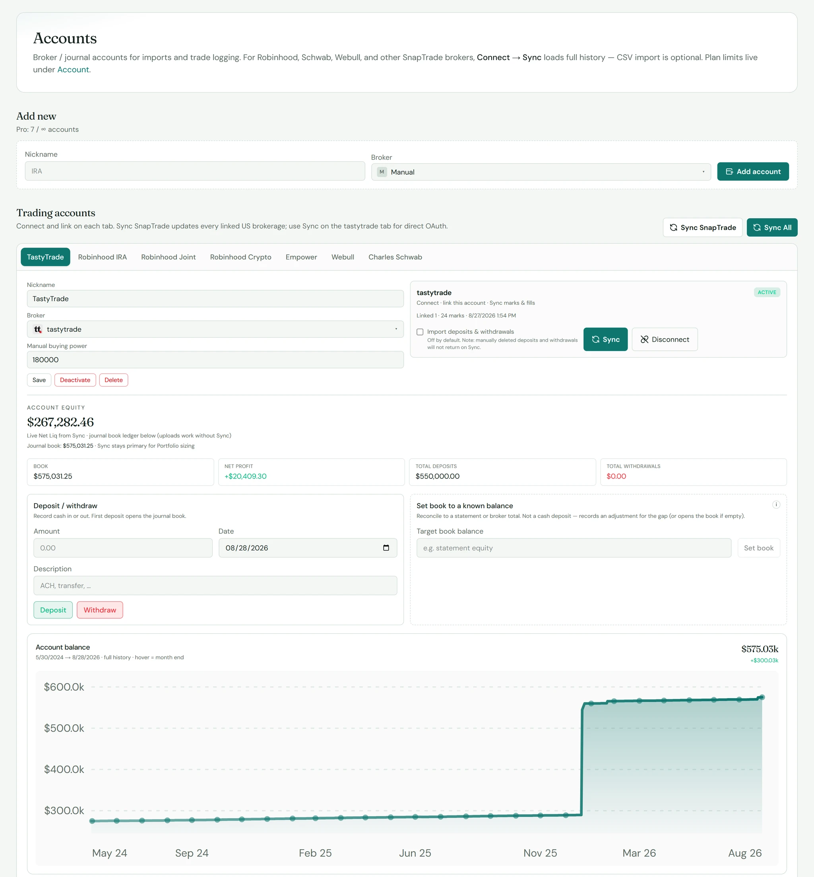The height and width of the screenshot is (877, 814).
Task: Click the $600.0k y-axis label
Action: [64, 687]
